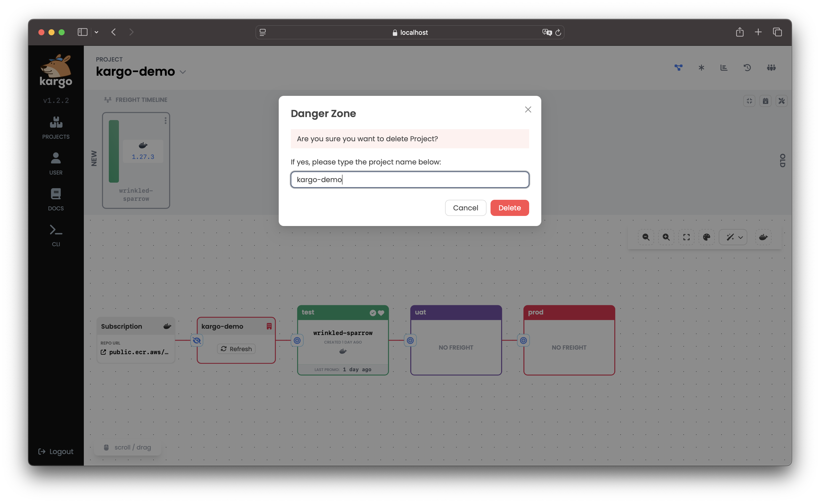Image resolution: width=820 pixels, height=503 pixels.
Task: Open project events history icon
Action: 747,68
